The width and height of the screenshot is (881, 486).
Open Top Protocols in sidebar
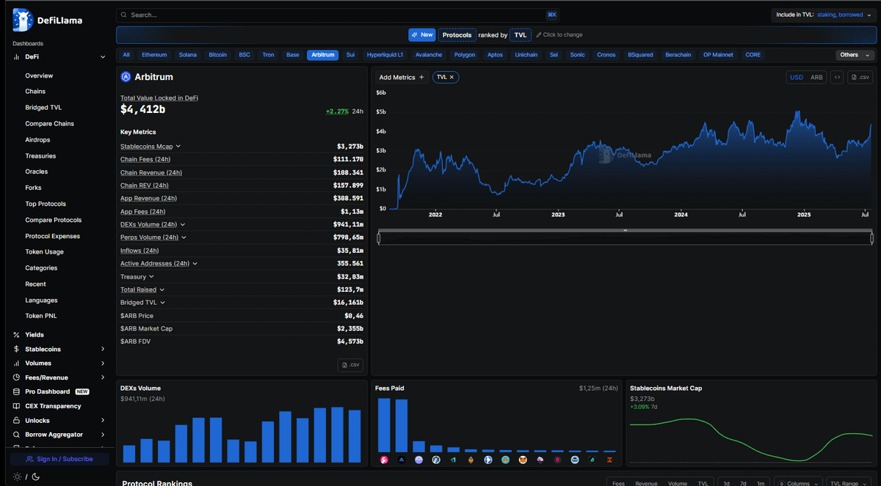point(46,204)
